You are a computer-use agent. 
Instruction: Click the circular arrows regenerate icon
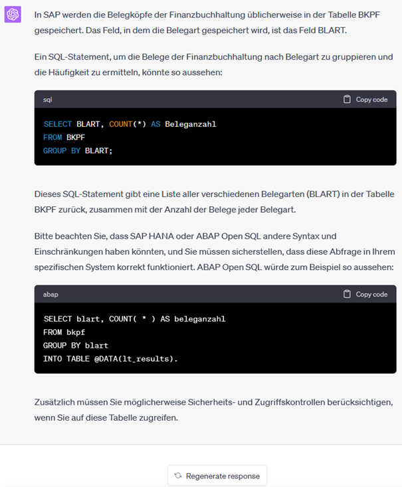pos(178,476)
